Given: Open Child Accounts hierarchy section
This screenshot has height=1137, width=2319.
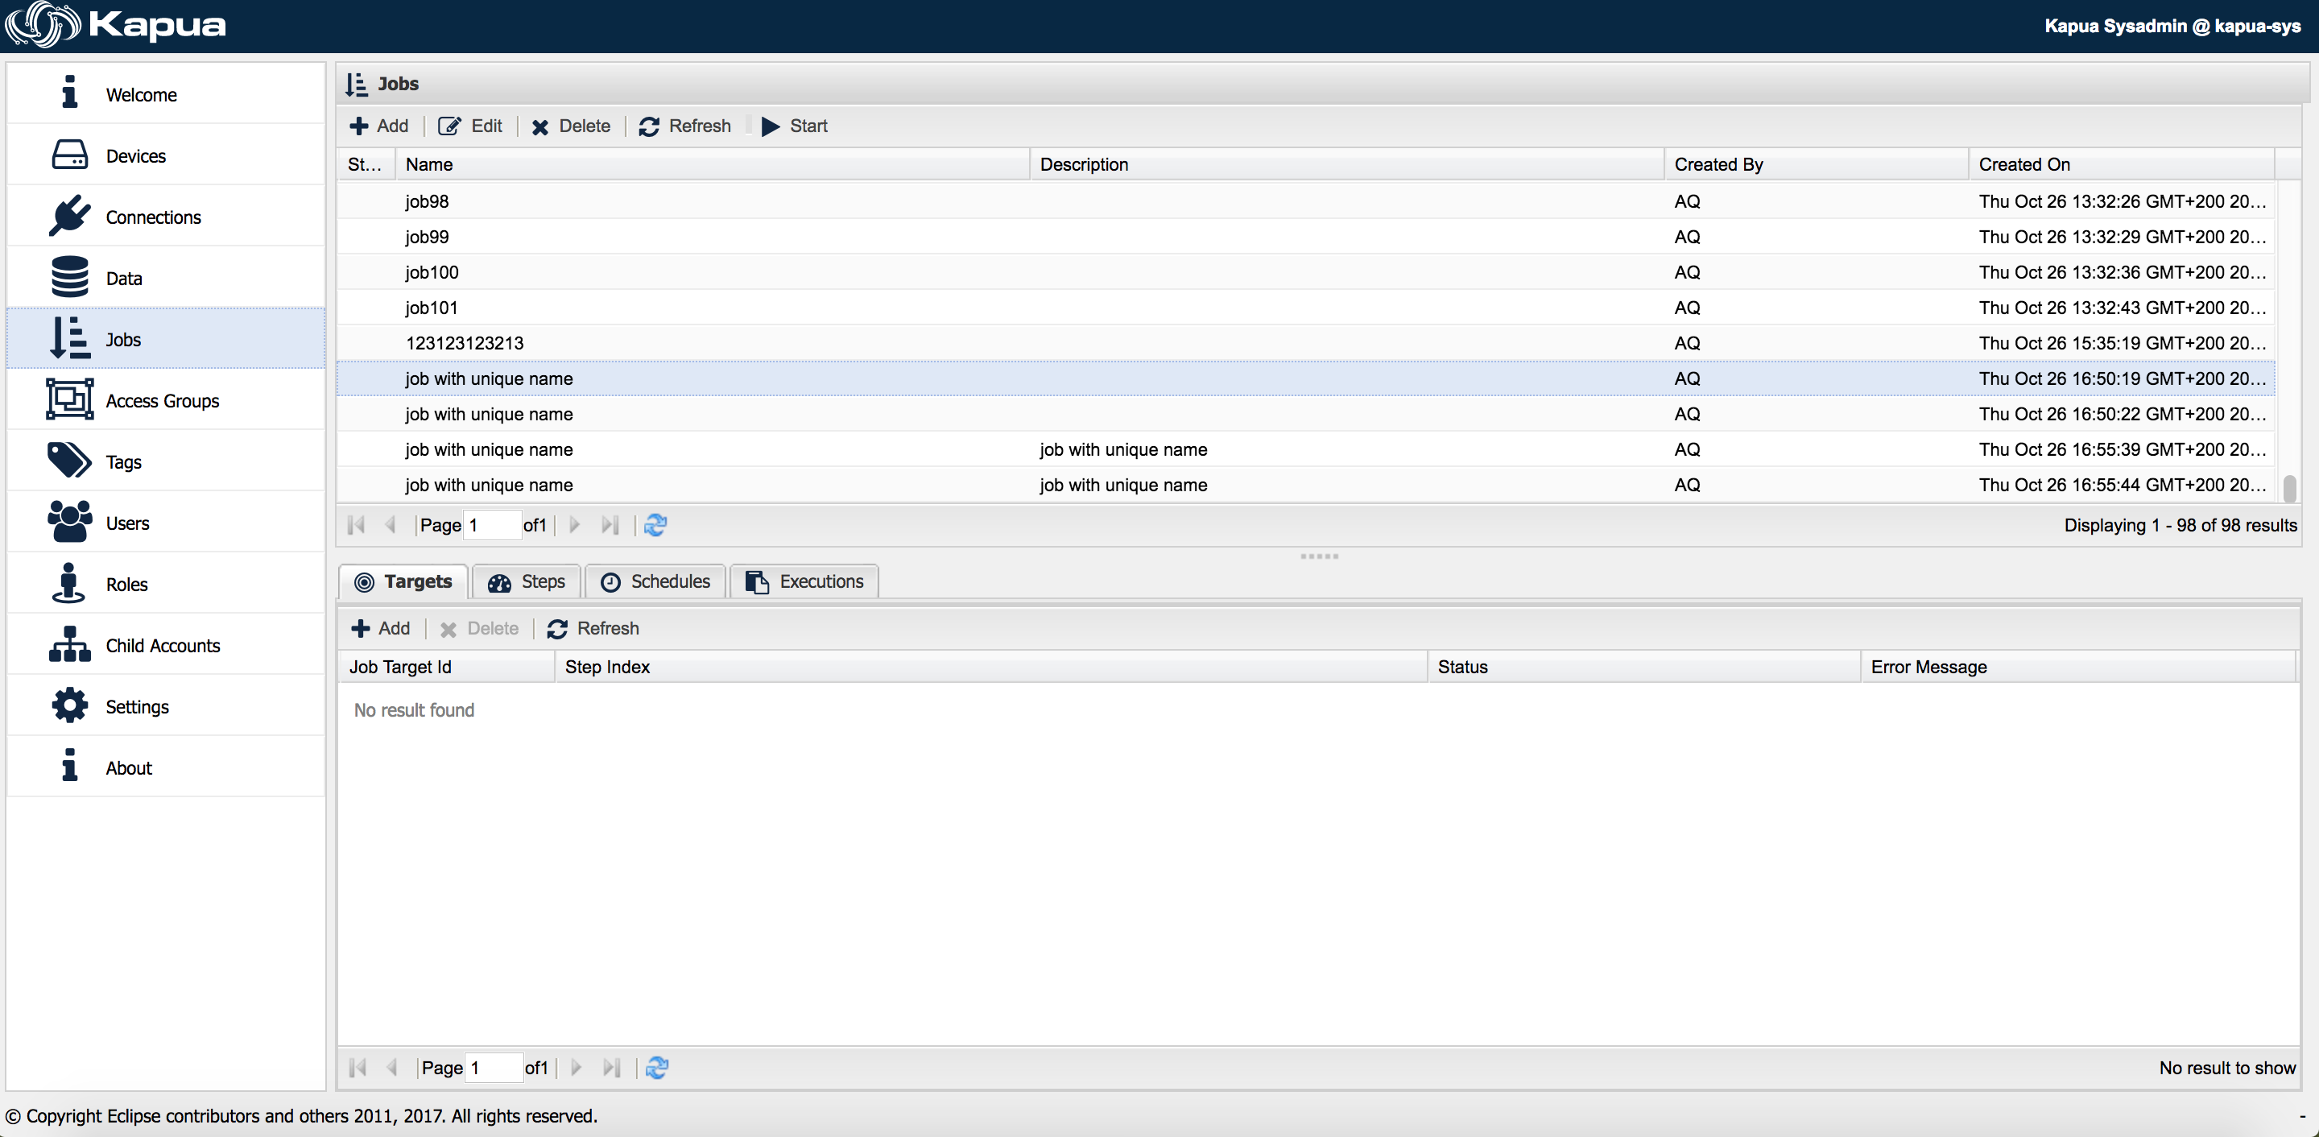Looking at the screenshot, I should (x=162, y=646).
